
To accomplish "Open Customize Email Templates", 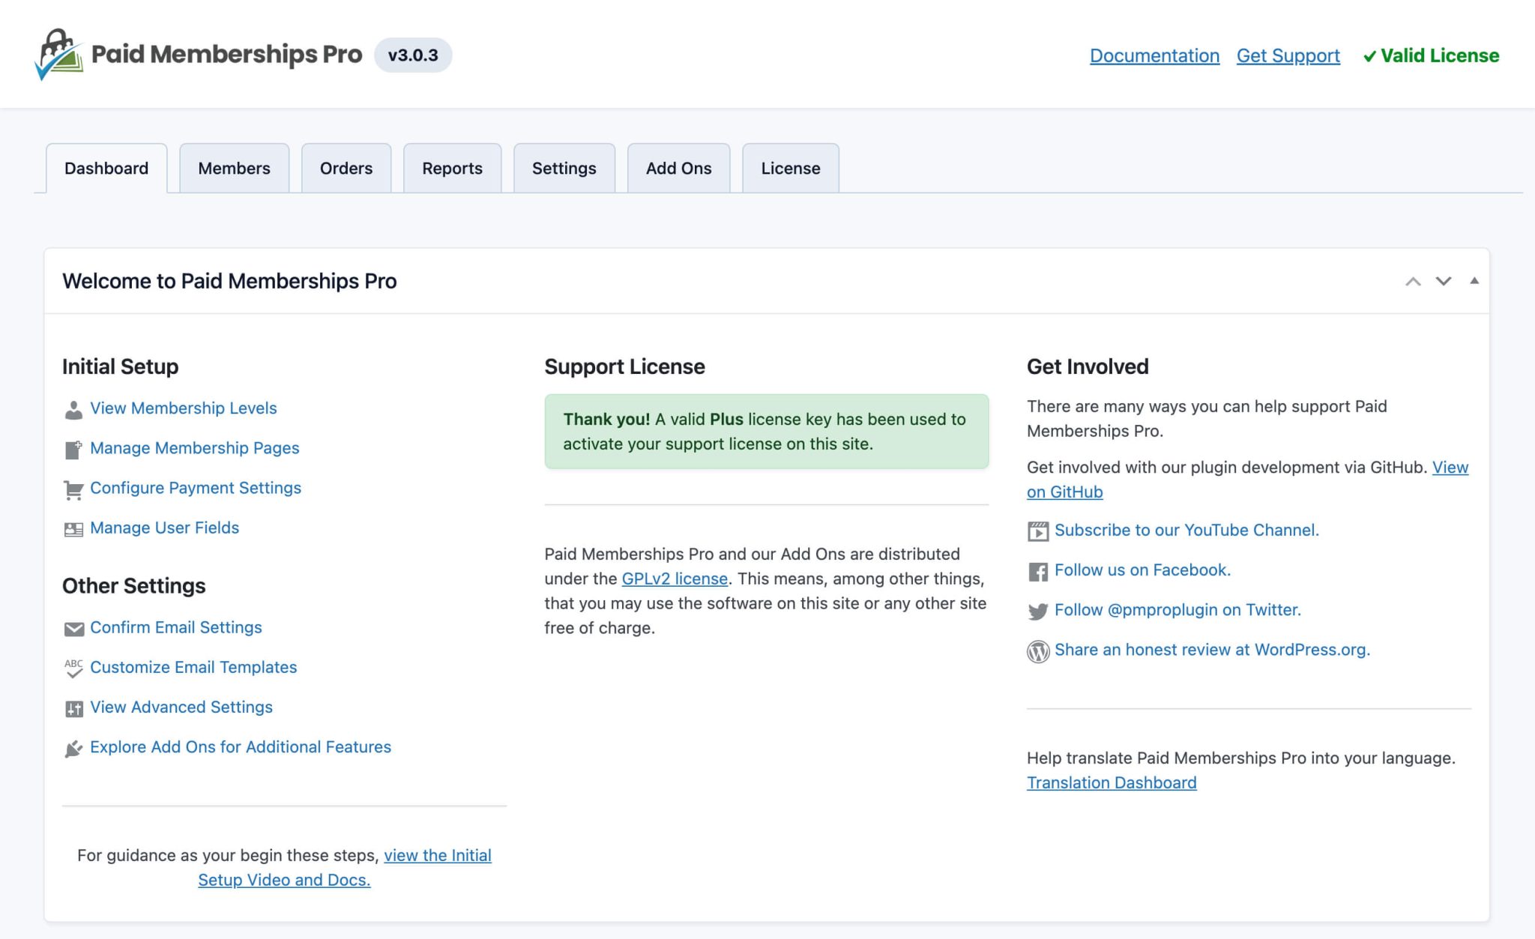I will (x=193, y=666).
